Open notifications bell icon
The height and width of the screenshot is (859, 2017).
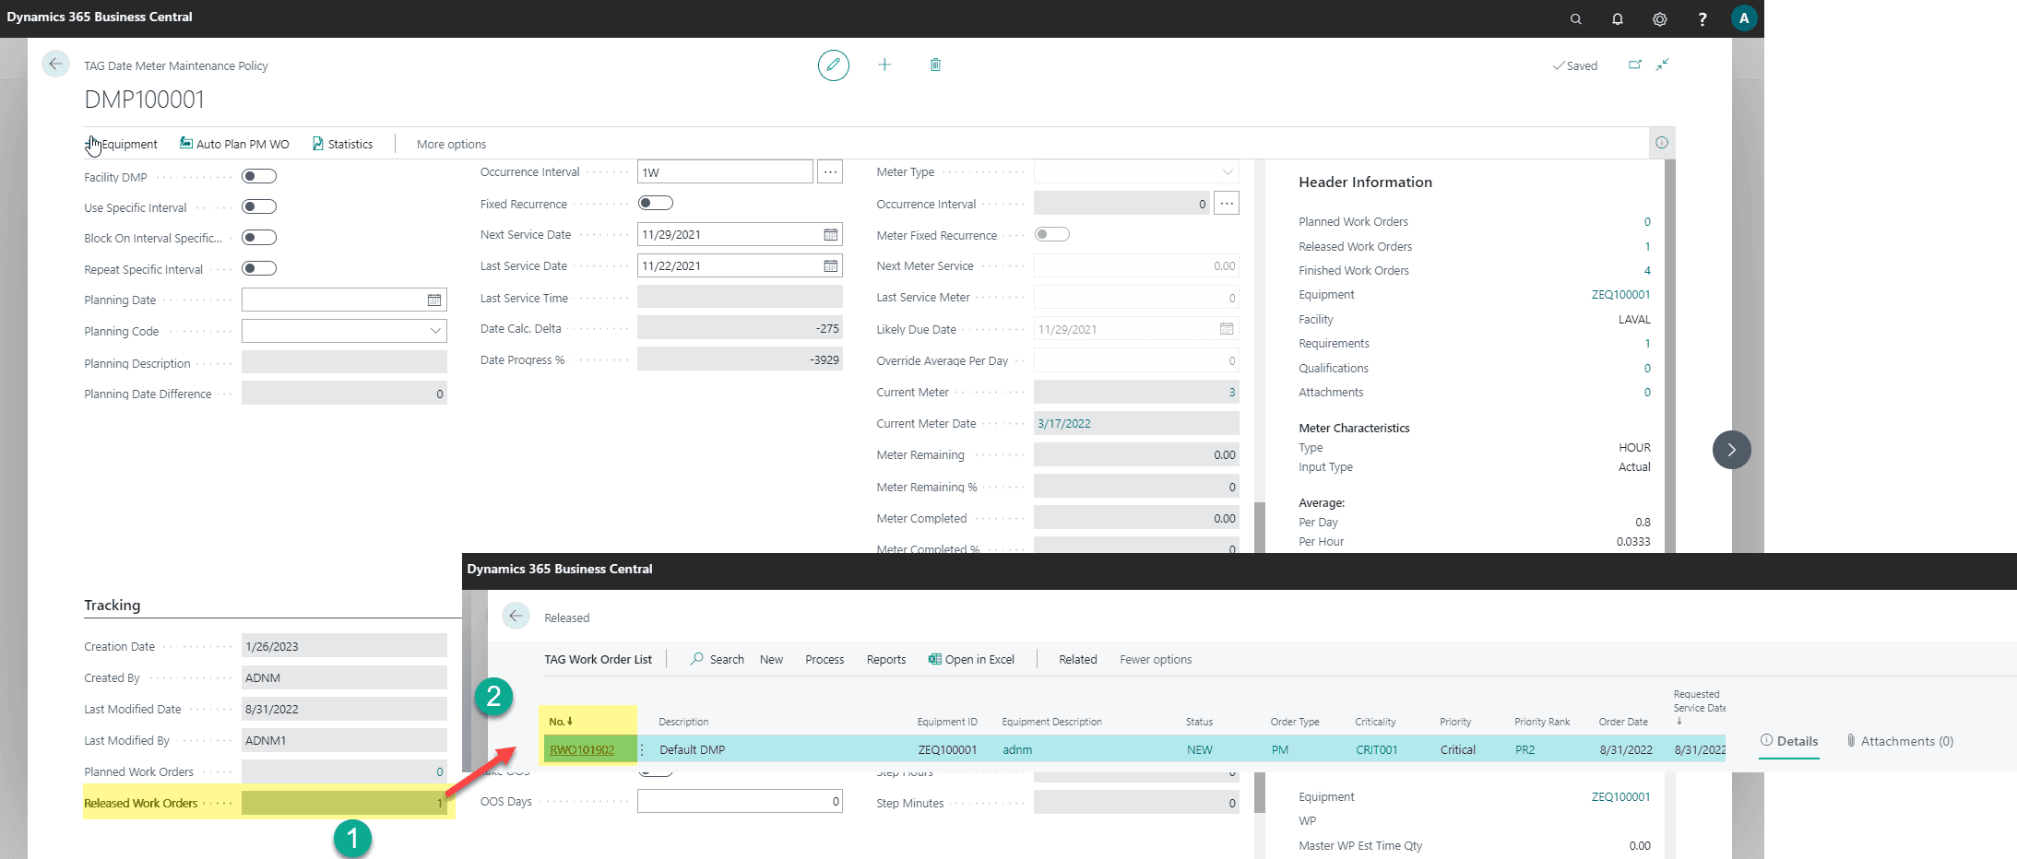click(1618, 18)
